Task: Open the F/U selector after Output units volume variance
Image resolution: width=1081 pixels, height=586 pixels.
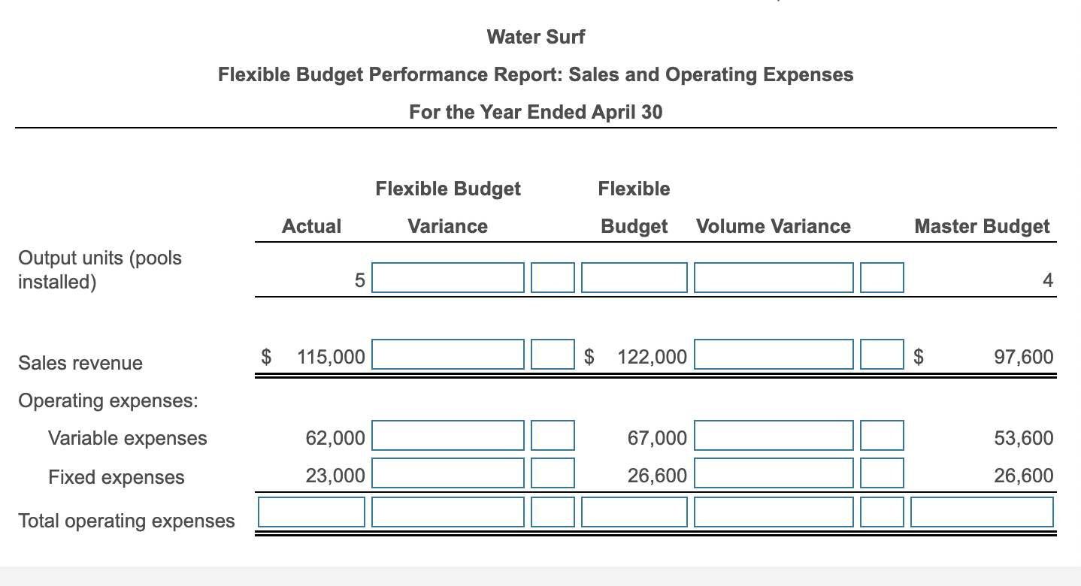Action: tap(881, 277)
